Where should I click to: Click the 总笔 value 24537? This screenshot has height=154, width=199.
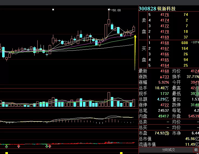click(164, 111)
